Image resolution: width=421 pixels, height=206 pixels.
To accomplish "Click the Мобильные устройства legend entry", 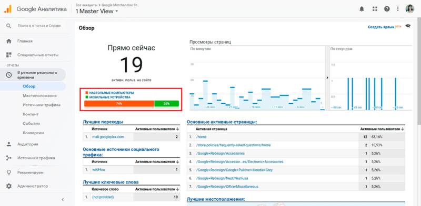I will (x=108, y=97).
